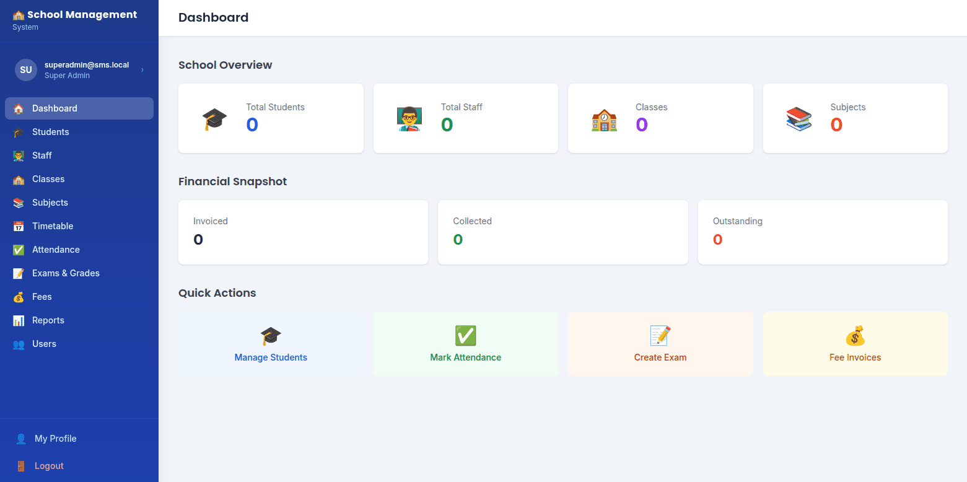Click the Manage Students quick action

point(271,344)
